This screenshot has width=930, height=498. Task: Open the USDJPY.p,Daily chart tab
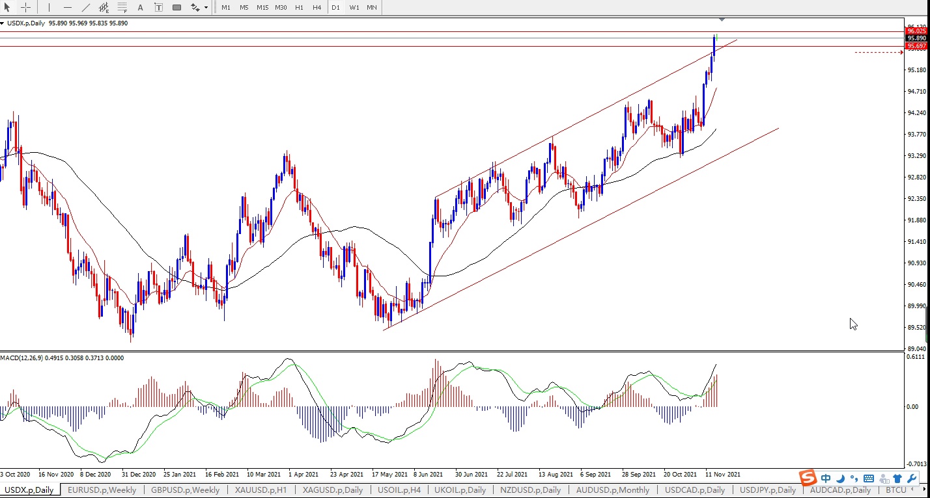click(768, 490)
